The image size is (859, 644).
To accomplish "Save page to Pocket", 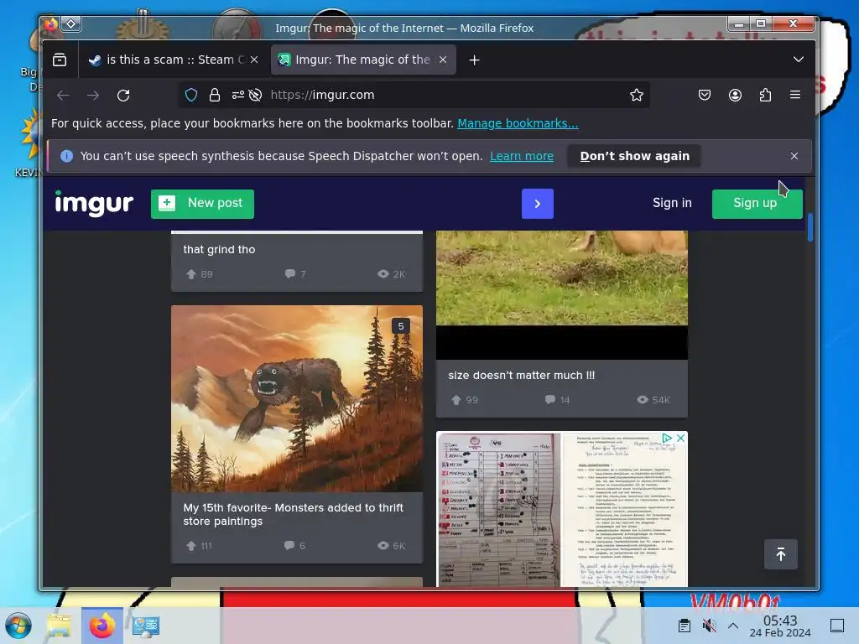I will (x=705, y=96).
